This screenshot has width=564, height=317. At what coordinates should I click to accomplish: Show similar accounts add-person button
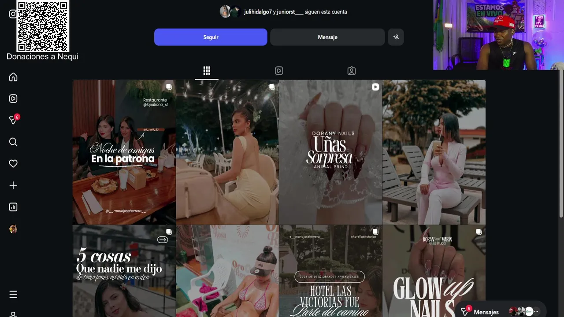click(396, 37)
